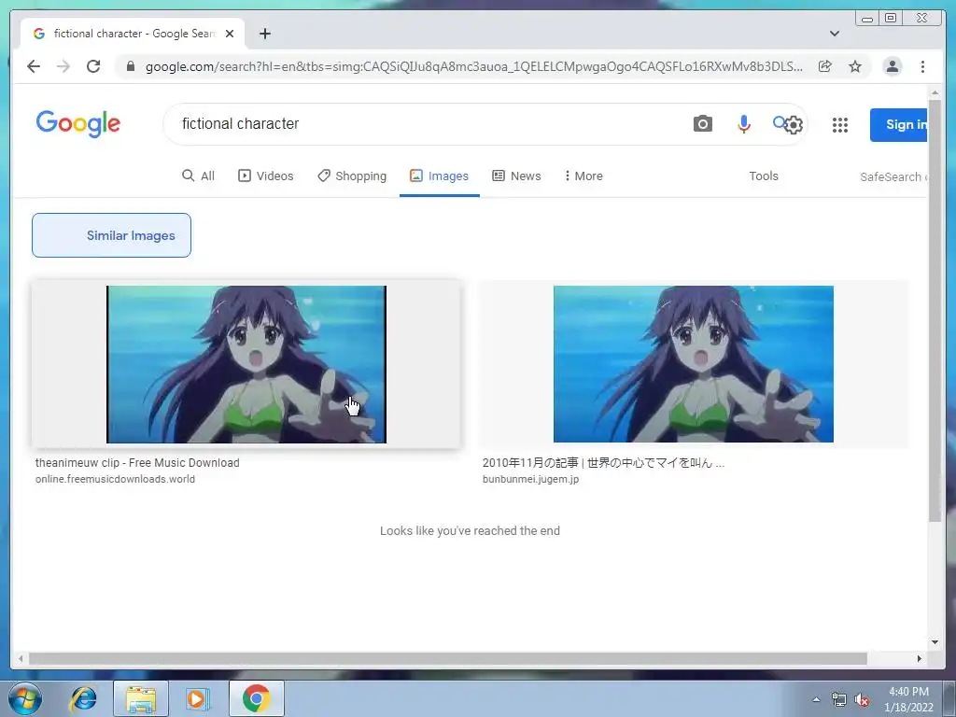The height and width of the screenshot is (717, 956).
Task: Go back to the previous page
Action: [34, 66]
